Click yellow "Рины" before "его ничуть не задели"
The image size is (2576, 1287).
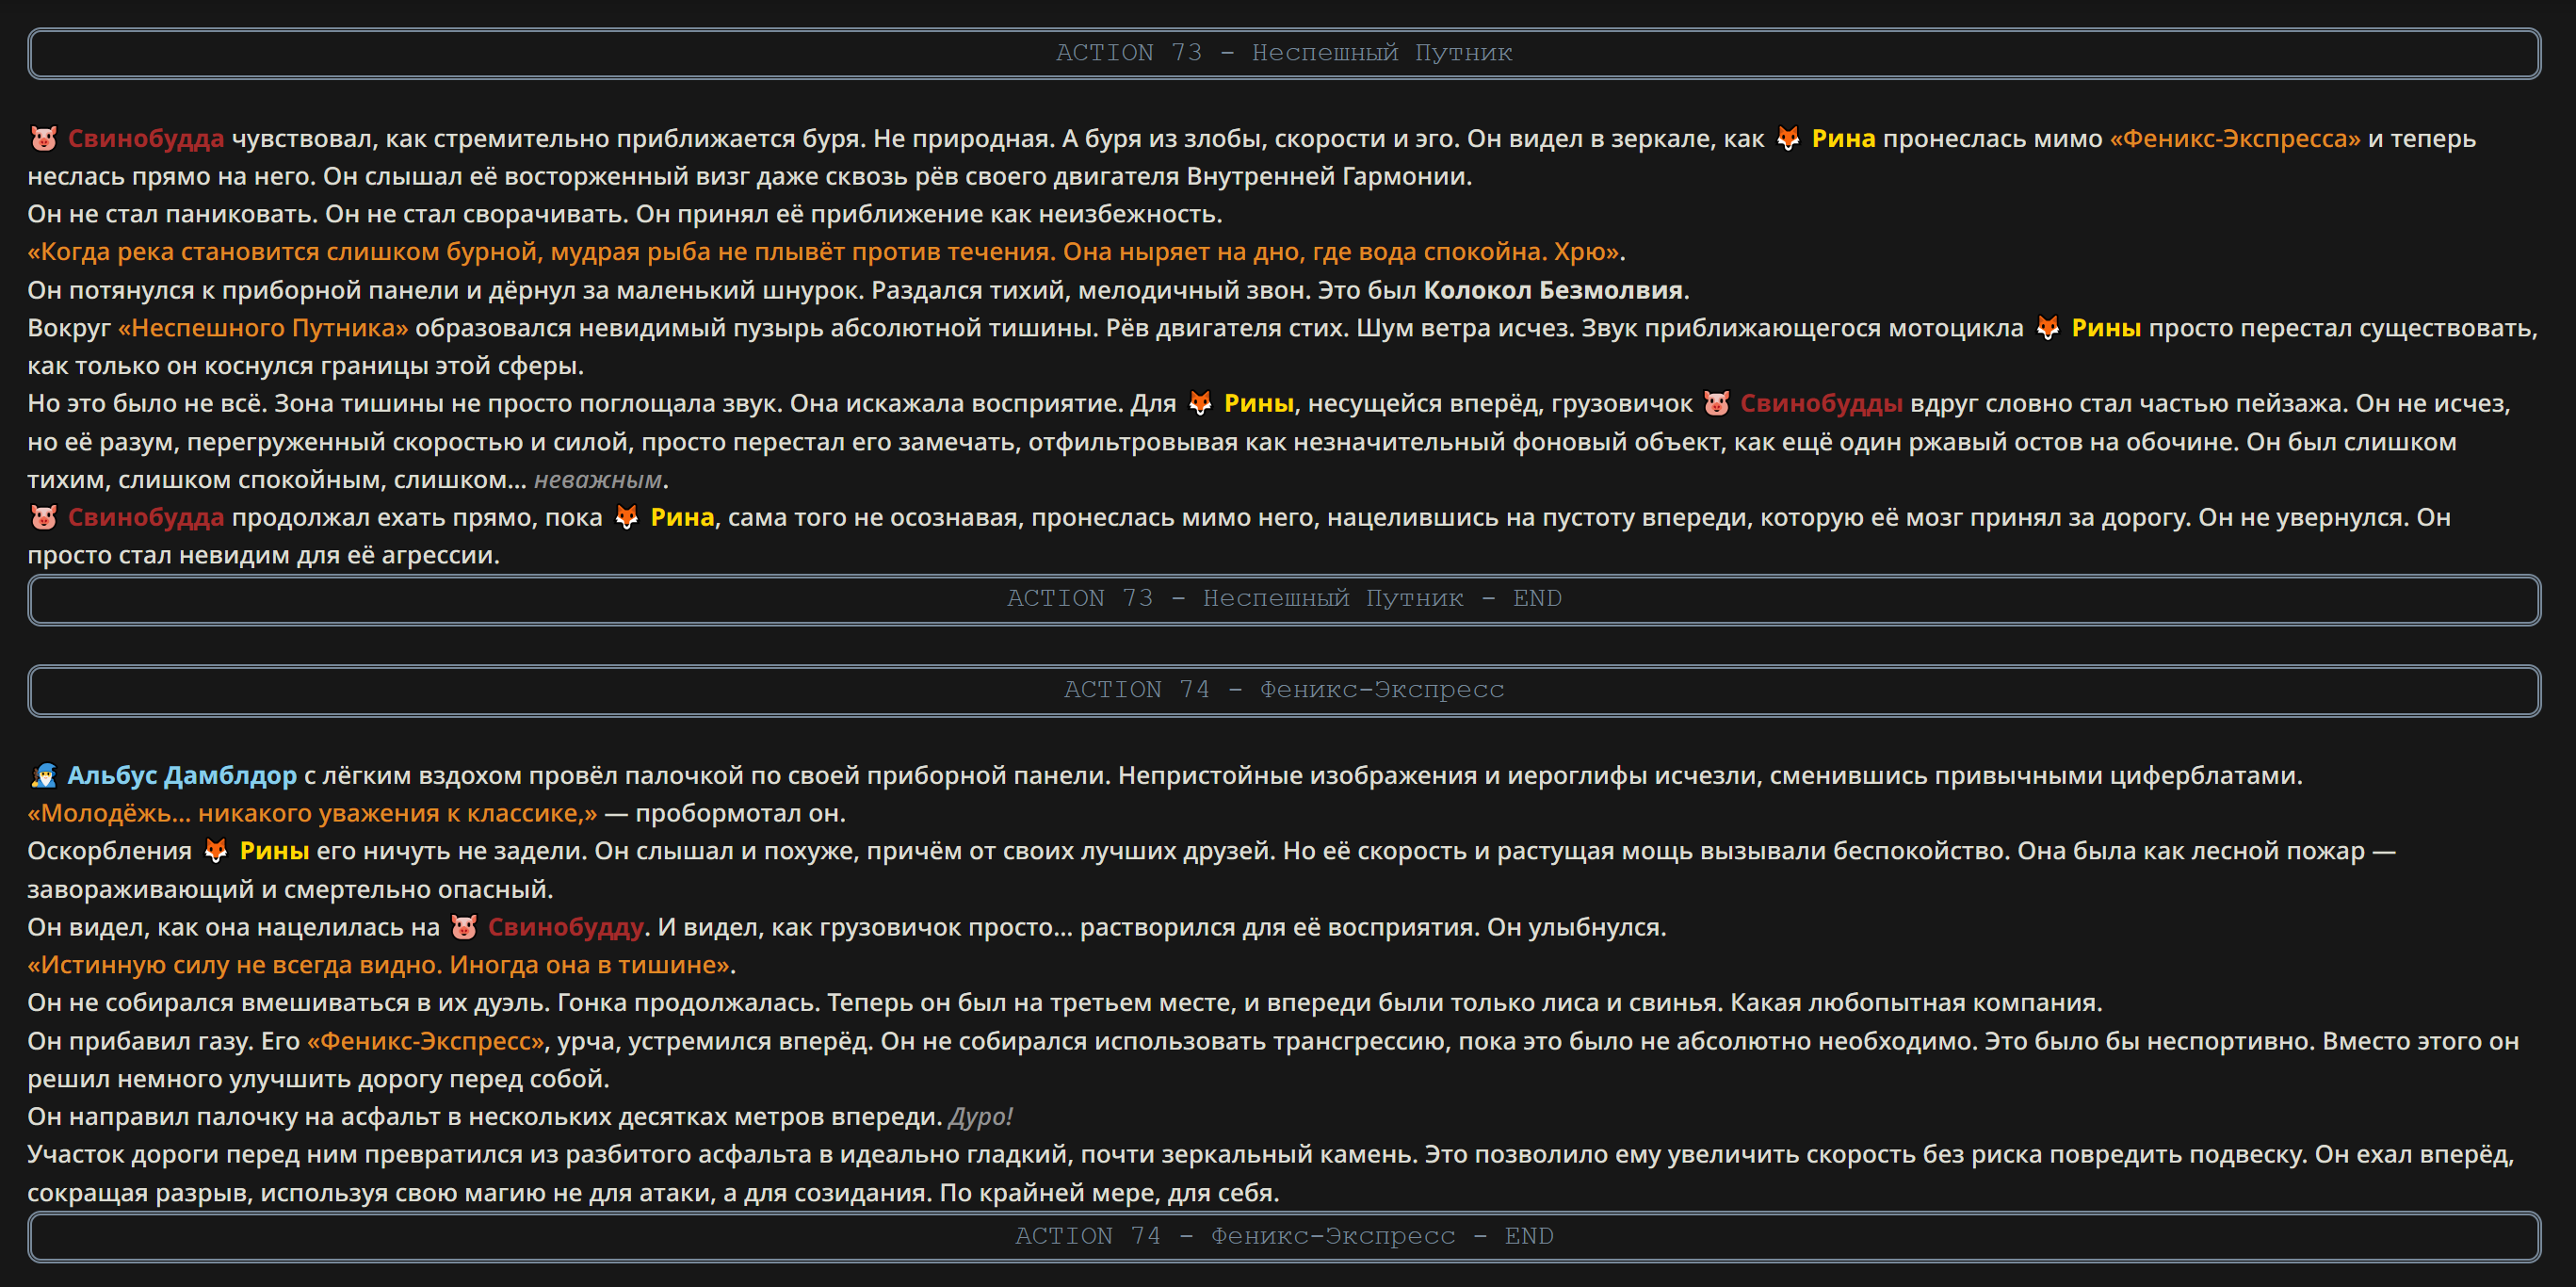pos(274,851)
